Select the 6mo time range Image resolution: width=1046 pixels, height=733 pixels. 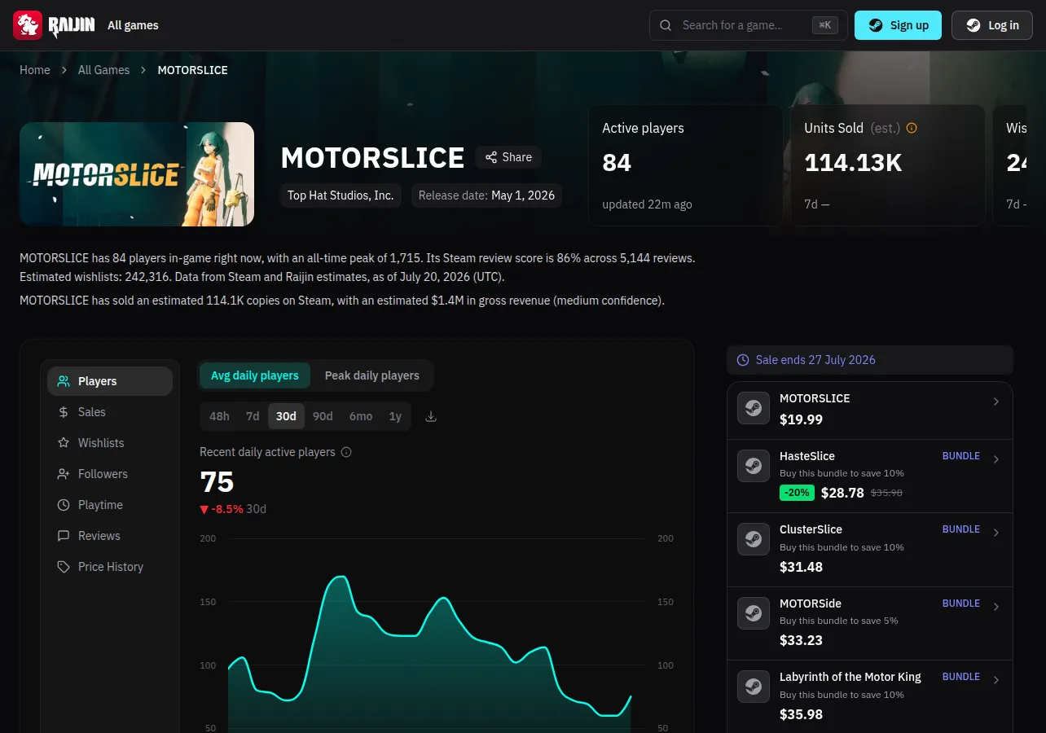[361, 416]
